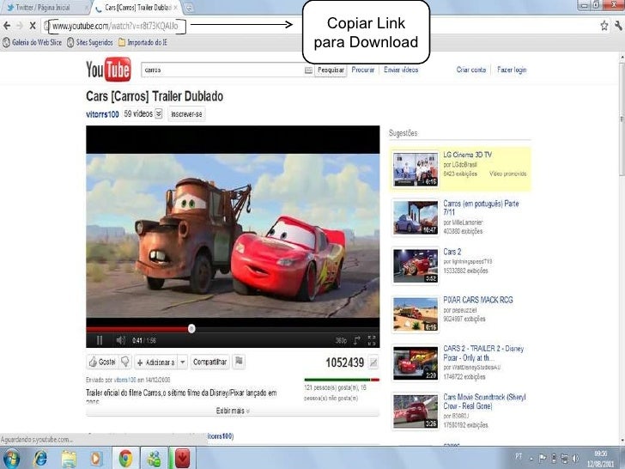This screenshot has height=469, width=625.
Task: Open Chrome wrench settings menu
Action: (618, 26)
